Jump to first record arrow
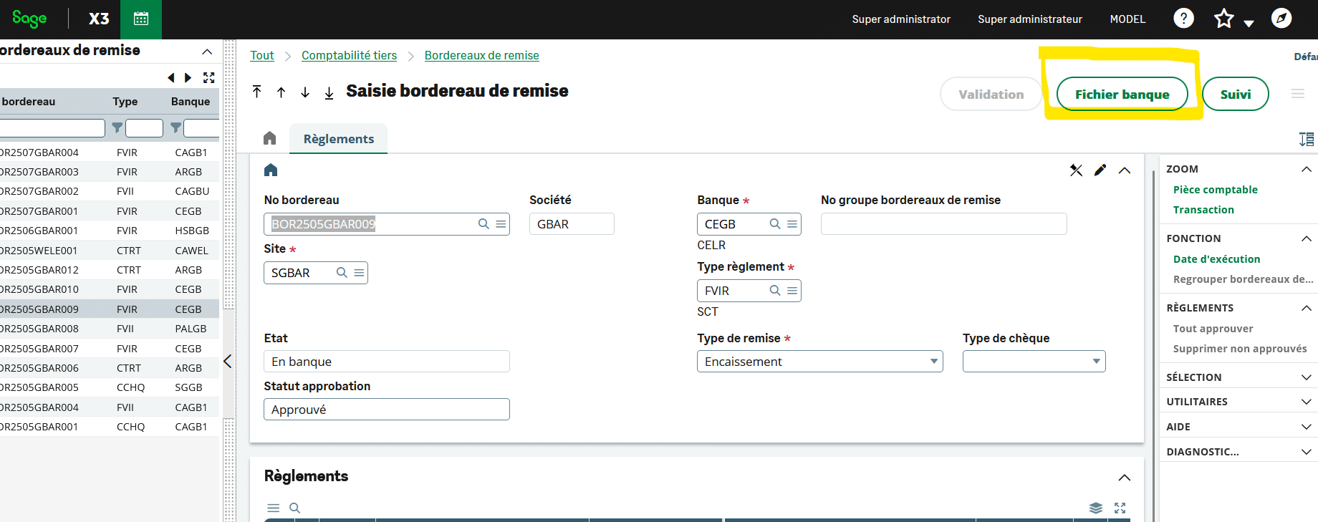Viewport: 1318px width, 522px height. point(257,92)
